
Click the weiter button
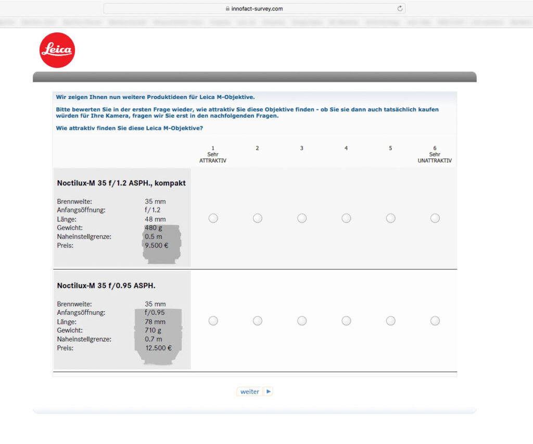coord(249,391)
